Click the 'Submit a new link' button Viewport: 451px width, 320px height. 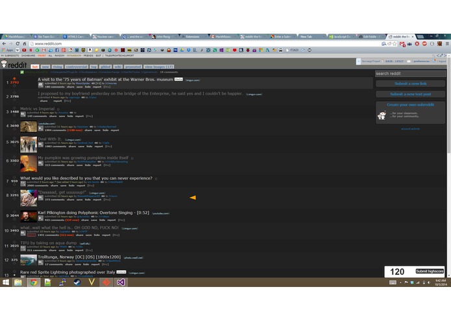[x=411, y=84]
